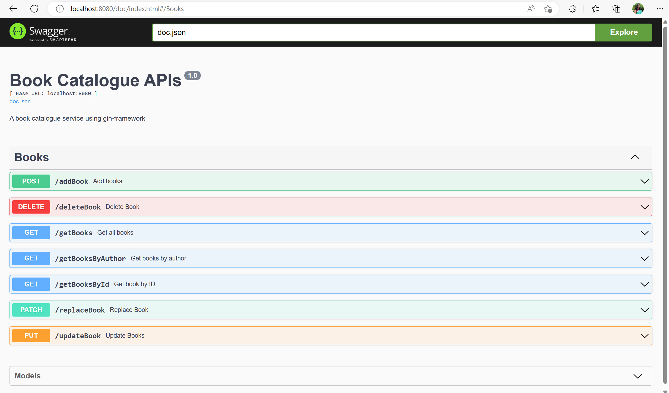
Task: Open the Favorites list icon
Action: coord(595,9)
